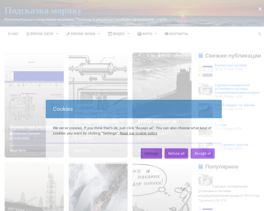Click Read More on the Балластная система card
Viewport: 264px width, 211px height.
18,150
